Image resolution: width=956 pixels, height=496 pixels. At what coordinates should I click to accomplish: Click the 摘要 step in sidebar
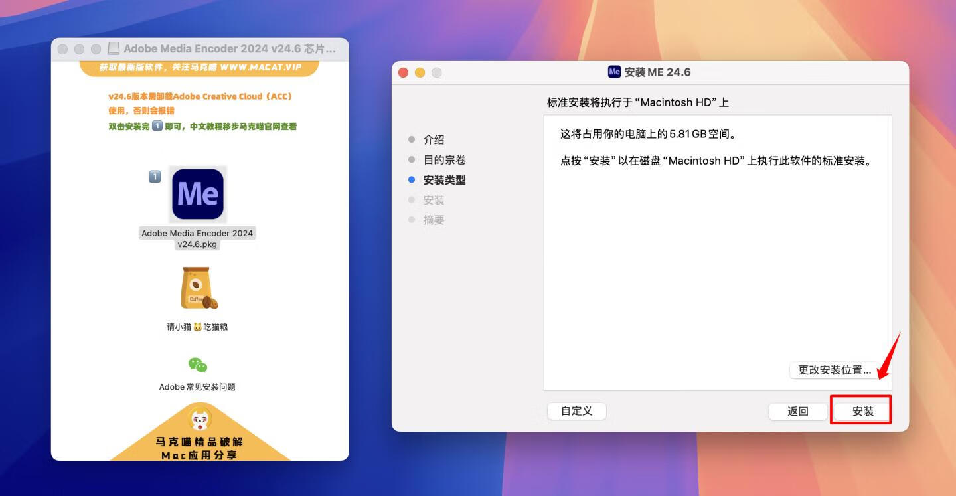[x=434, y=219]
